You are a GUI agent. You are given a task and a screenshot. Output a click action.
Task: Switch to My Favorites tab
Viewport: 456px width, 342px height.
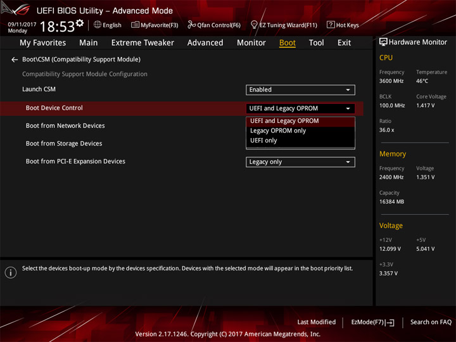(x=43, y=43)
